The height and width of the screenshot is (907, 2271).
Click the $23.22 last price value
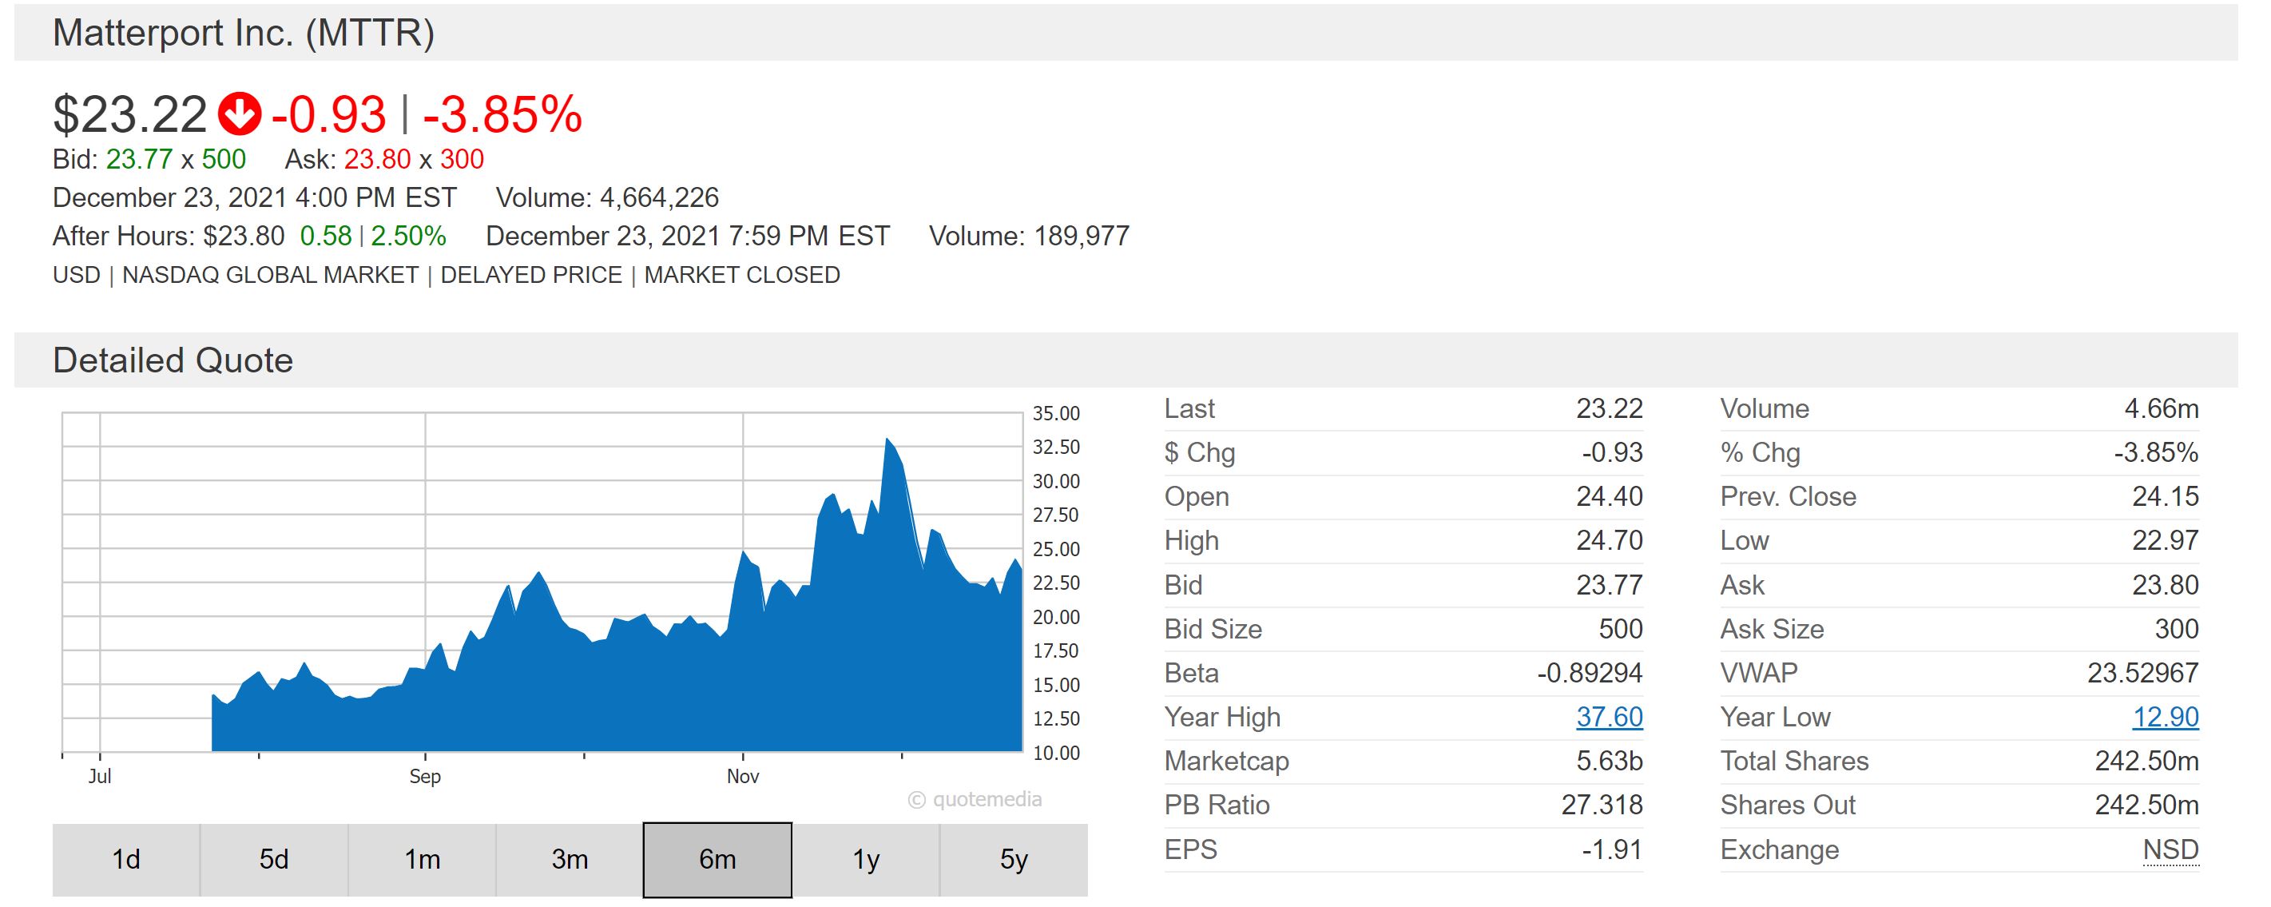tap(129, 115)
